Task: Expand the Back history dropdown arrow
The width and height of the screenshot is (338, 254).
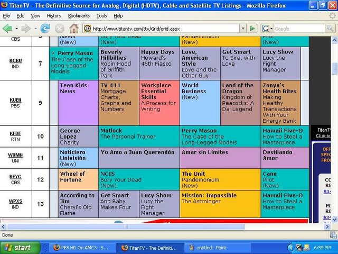Action: (x=16, y=29)
